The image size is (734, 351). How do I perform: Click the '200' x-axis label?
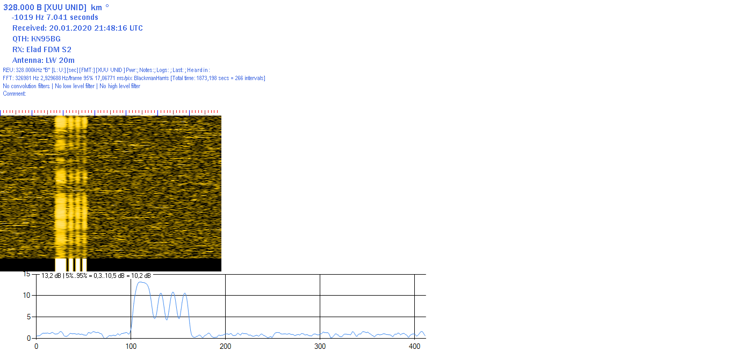(x=225, y=346)
